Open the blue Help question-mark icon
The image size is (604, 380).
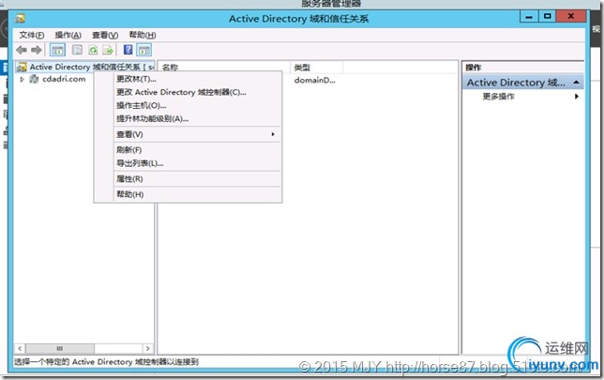coord(128,50)
